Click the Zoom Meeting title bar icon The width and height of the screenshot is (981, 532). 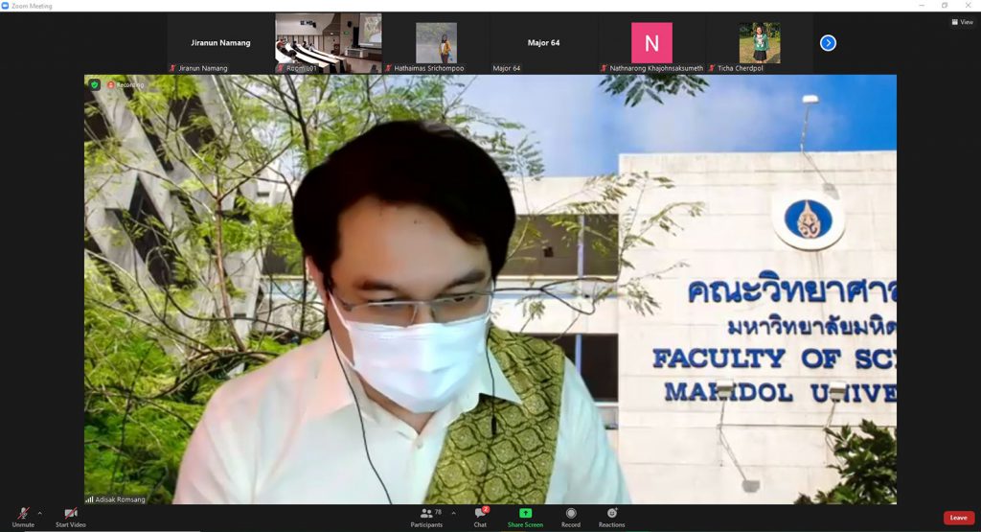6,6
